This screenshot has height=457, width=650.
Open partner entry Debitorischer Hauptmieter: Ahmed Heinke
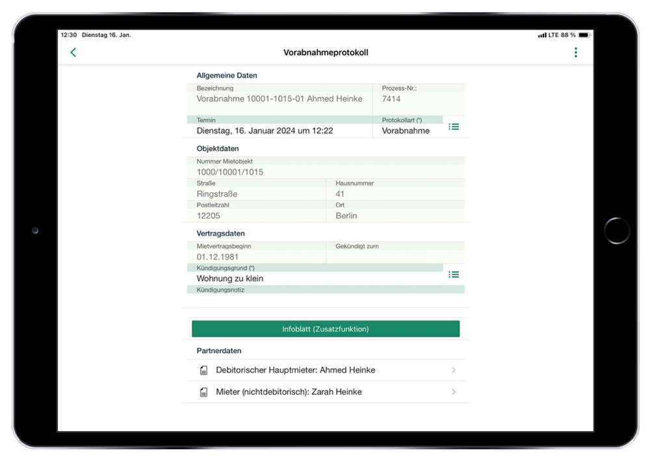pos(296,370)
